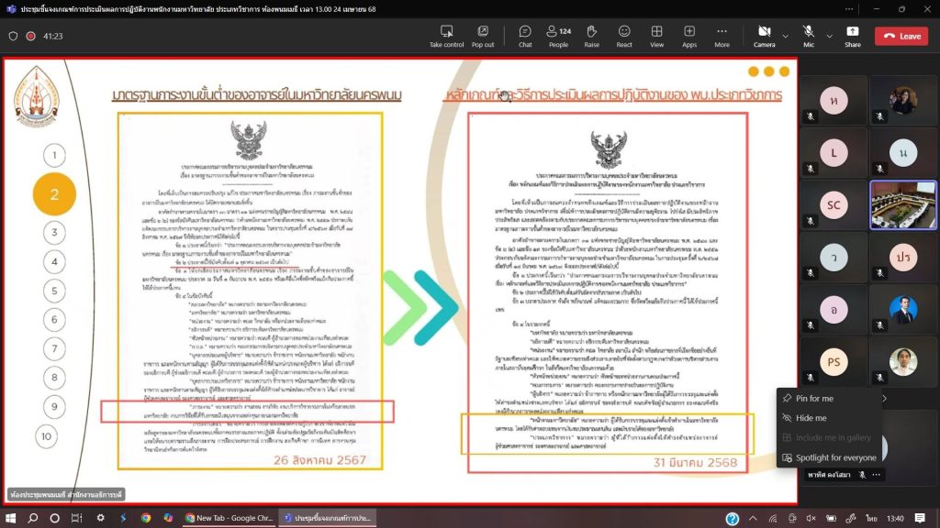Screen dimensions: 940x528
Task: Switch the ไทย input language indicator
Action: click(x=871, y=519)
